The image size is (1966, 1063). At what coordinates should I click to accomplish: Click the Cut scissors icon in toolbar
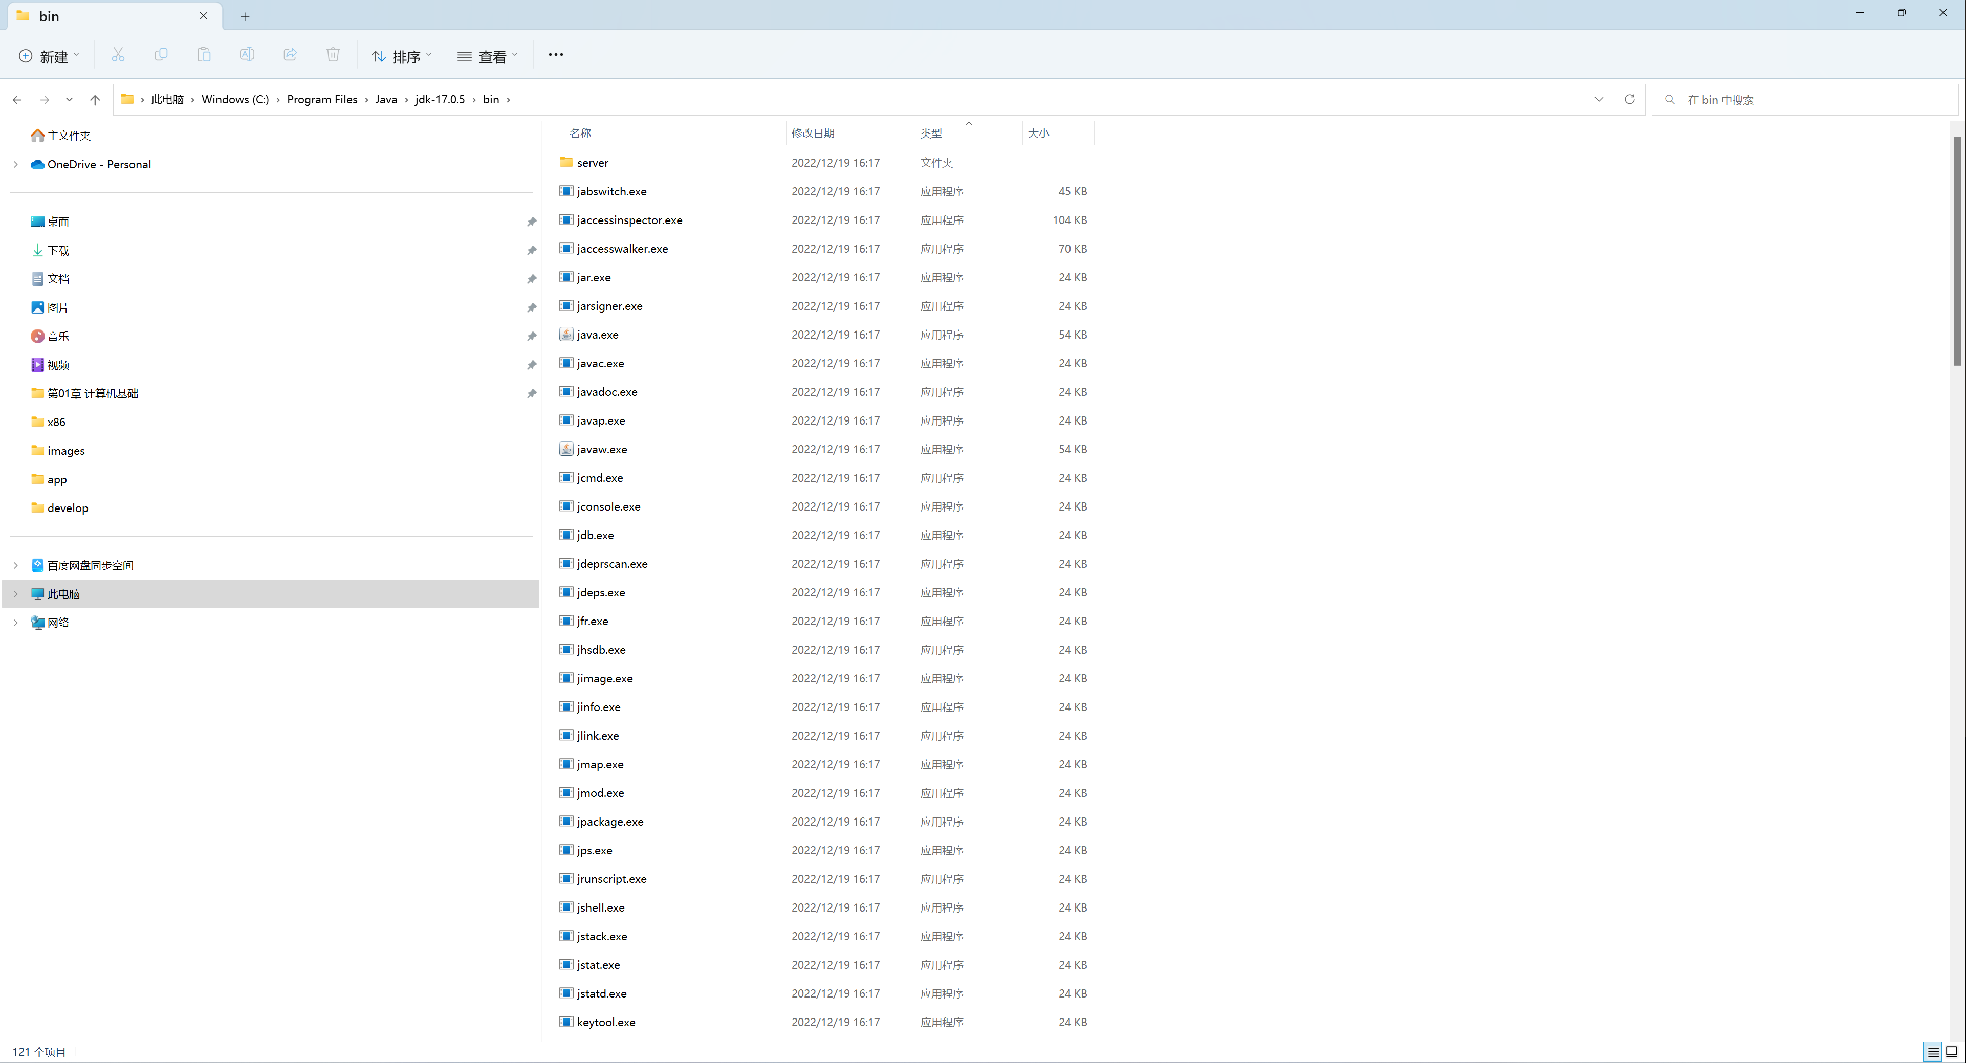click(x=118, y=55)
